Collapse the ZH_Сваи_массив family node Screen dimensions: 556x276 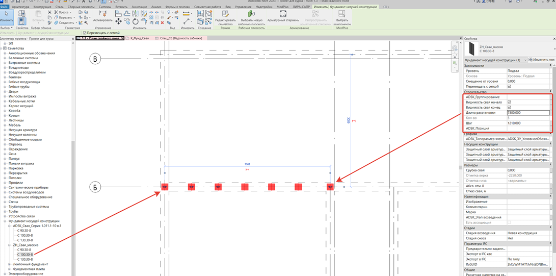(10, 245)
